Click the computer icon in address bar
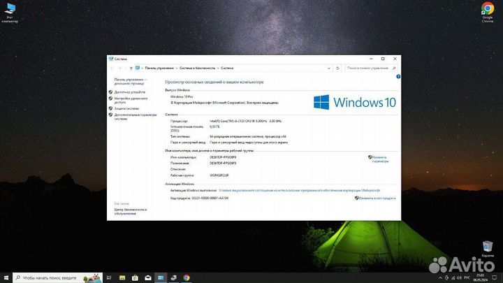503x283 pixels. tap(138, 68)
